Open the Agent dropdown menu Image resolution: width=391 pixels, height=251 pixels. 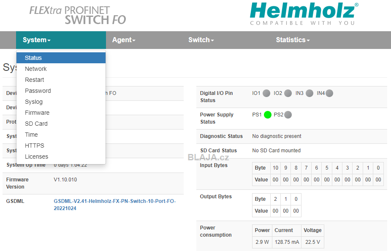click(x=124, y=40)
